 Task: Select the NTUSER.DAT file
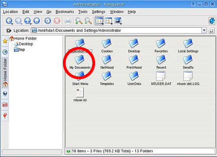pyautogui.click(x=161, y=78)
